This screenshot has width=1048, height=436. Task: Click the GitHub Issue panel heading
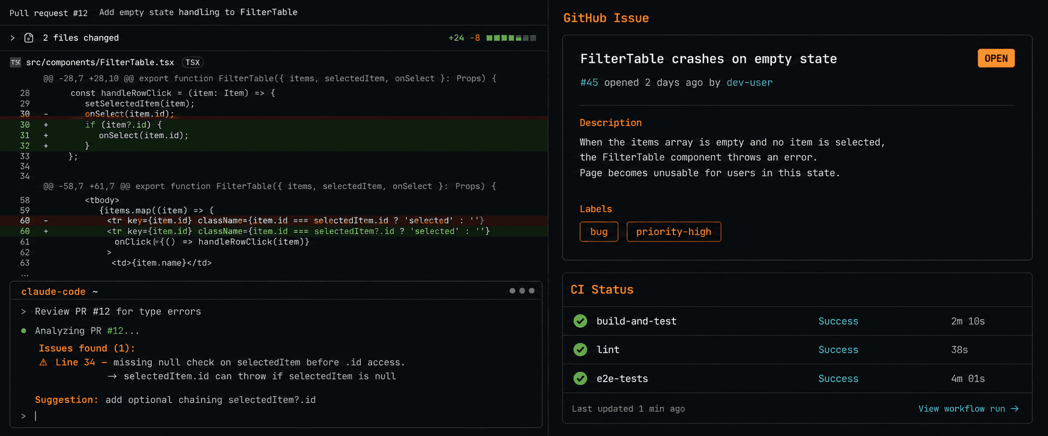pyautogui.click(x=606, y=18)
